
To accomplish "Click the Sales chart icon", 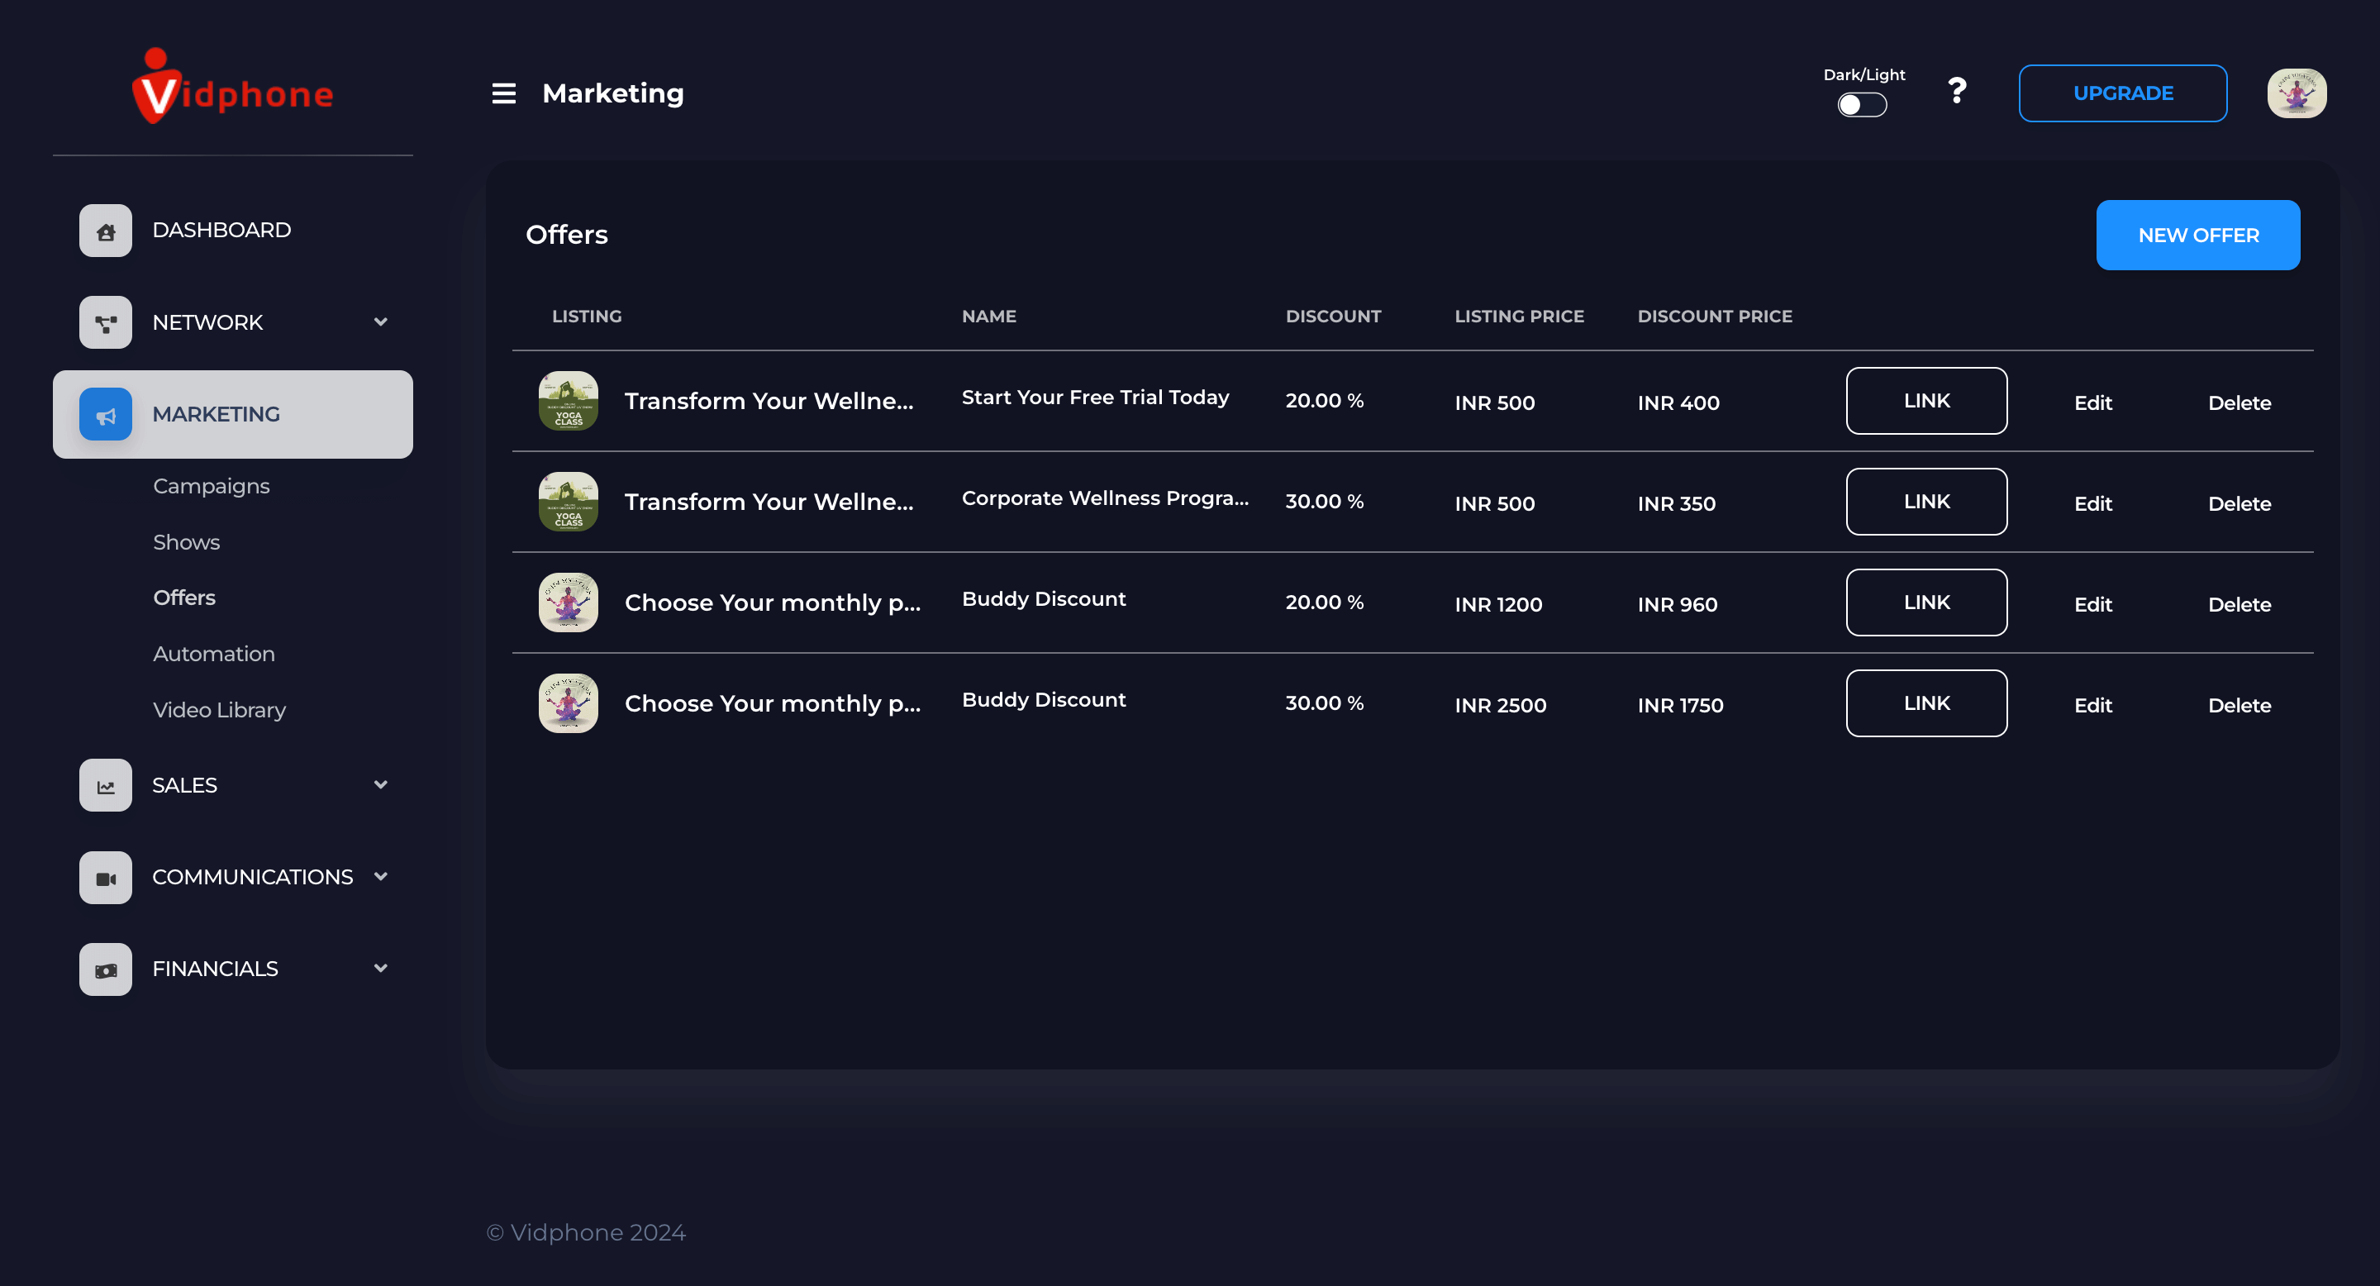I will pos(105,785).
